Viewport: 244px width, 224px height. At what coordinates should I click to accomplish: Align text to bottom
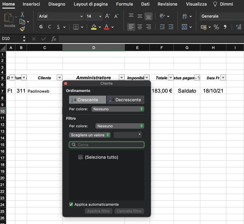[x=148, y=16]
